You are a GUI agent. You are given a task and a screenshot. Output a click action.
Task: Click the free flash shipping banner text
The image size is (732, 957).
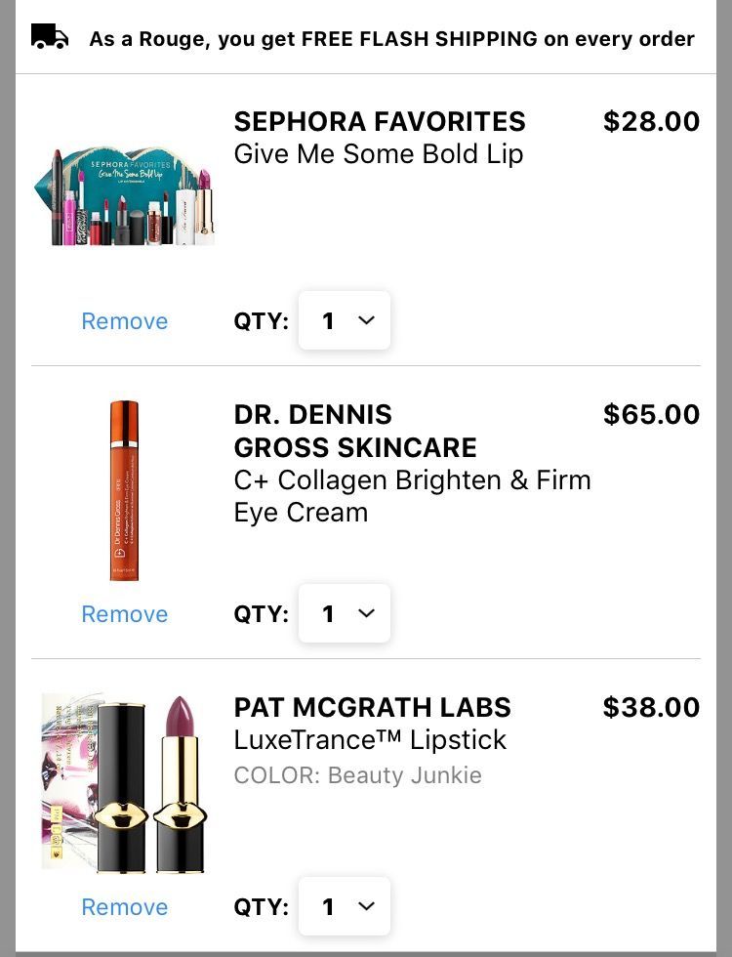(391, 38)
